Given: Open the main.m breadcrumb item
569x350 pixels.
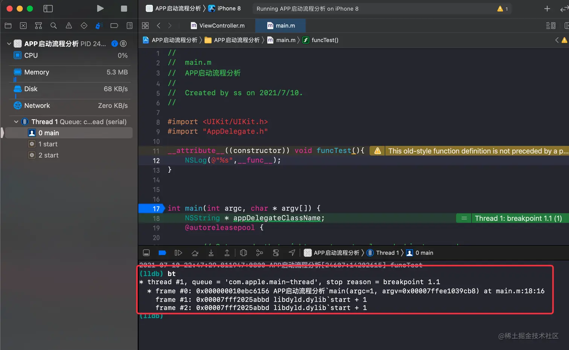Looking at the screenshot, I should [281, 40].
